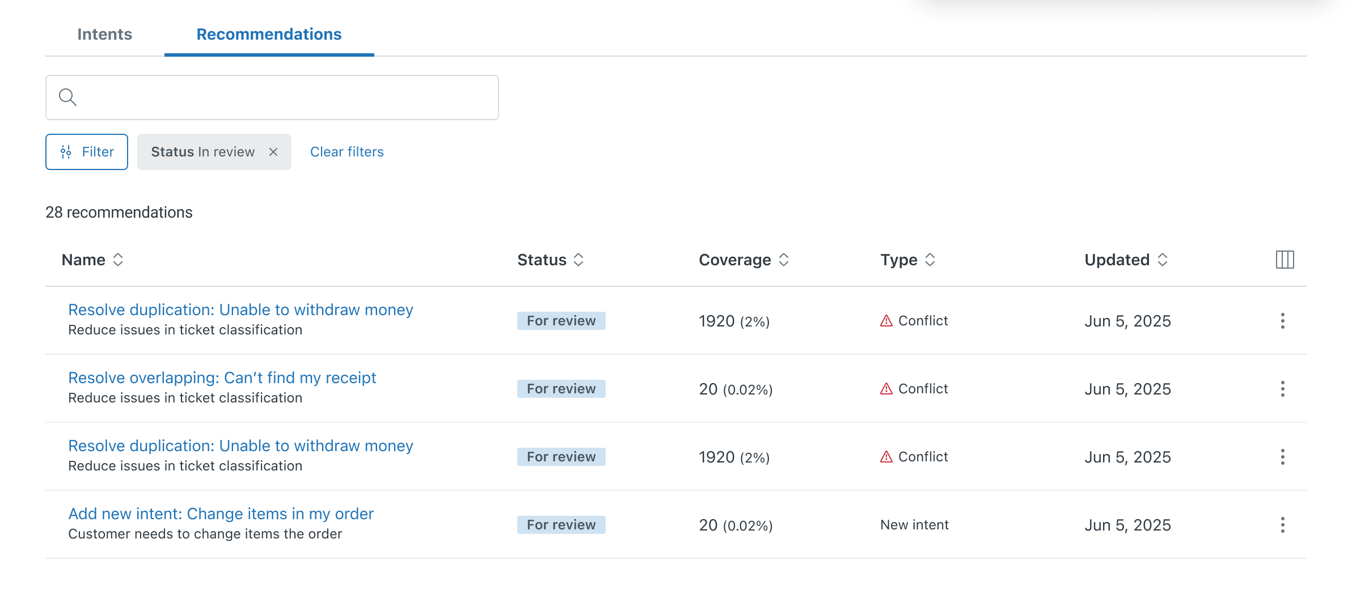Open more options for Change items in my order row
The image size is (1352, 594).
point(1282,525)
